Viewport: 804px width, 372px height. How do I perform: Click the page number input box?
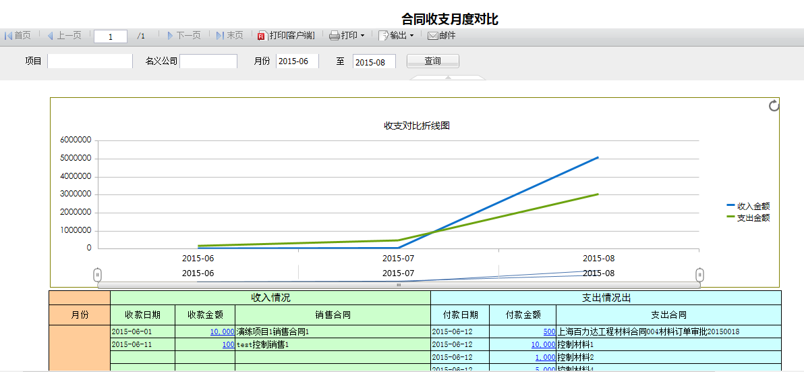(x=110, y=36)
